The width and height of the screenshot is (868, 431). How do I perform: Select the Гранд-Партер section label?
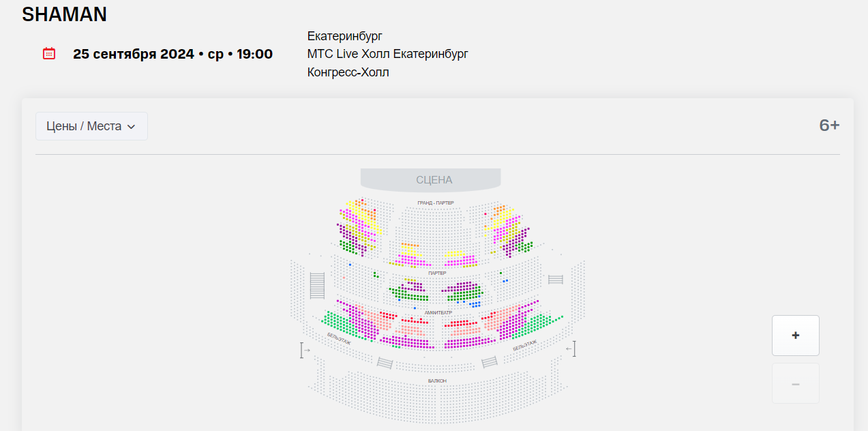(x=436, y=203)
